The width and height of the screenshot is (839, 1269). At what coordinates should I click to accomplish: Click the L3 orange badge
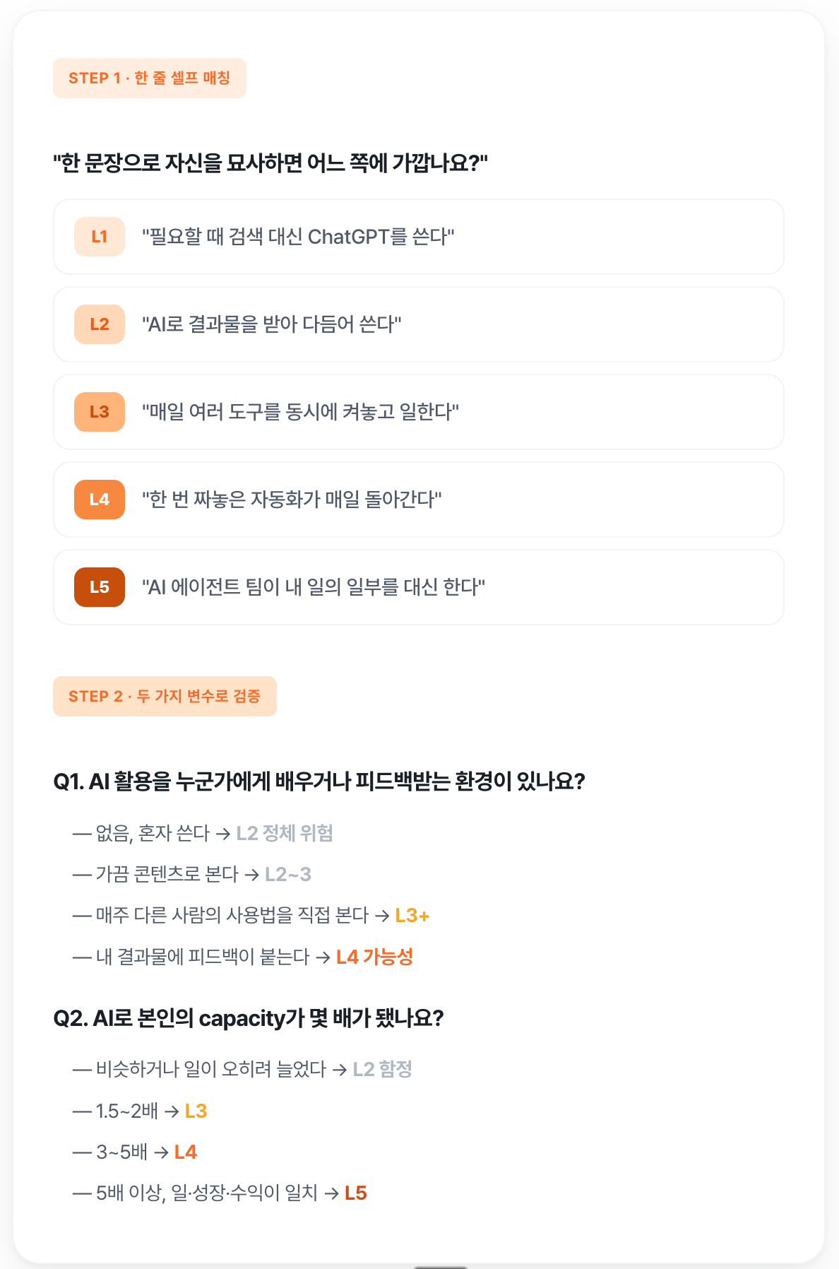click(100, 412)
